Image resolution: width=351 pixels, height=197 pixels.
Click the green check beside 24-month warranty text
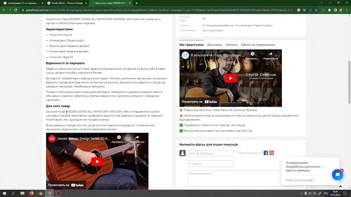pyautogui.click(x=181, y=125)
